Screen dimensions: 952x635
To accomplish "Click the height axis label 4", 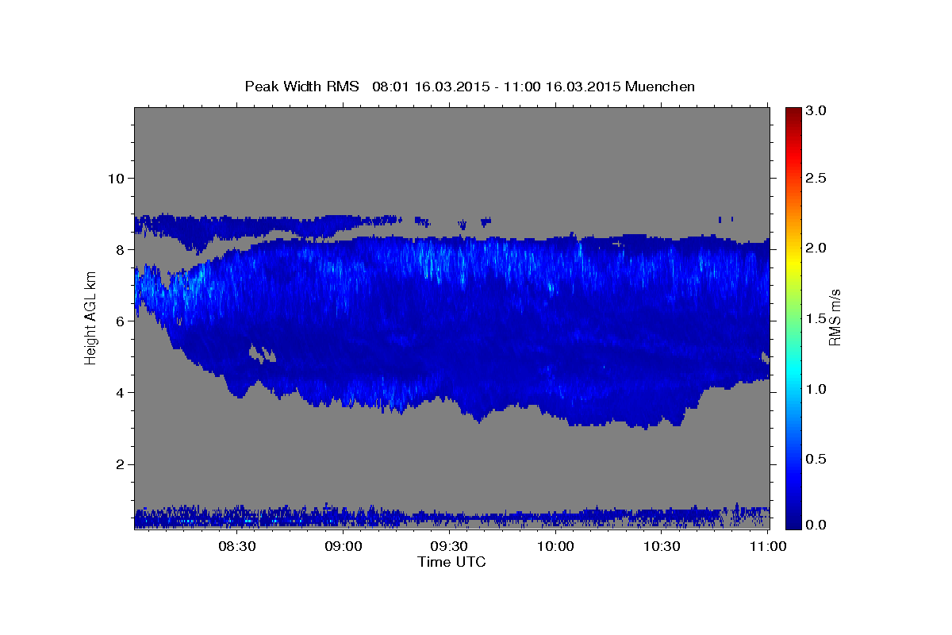I will [x=121, y=392].
